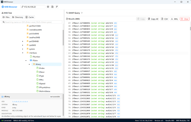Click the ifAdminStatus leaf icon

pos(38,91)
